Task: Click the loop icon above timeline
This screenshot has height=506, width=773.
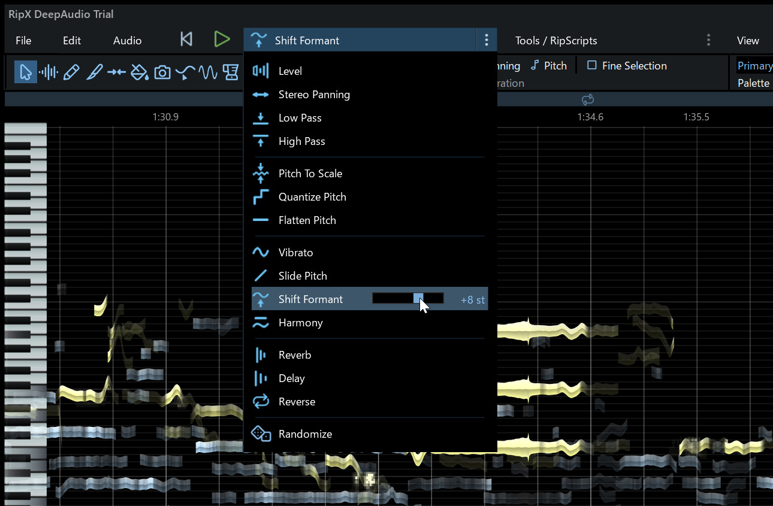Action: click(587, 99)
